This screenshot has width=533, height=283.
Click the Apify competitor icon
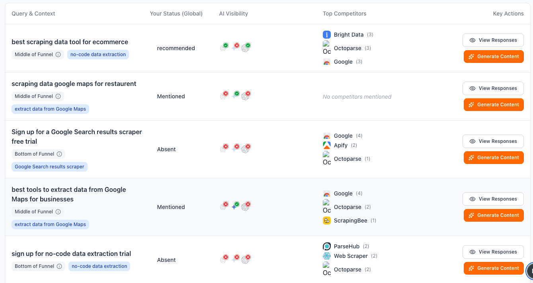(326, 145)
